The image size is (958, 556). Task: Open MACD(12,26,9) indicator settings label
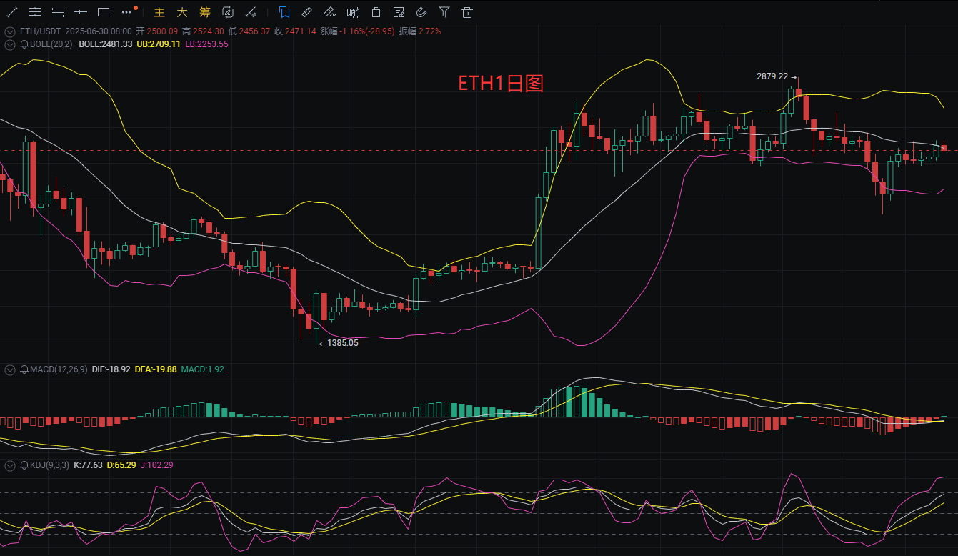pyautogui.click(x=59, y=369)
